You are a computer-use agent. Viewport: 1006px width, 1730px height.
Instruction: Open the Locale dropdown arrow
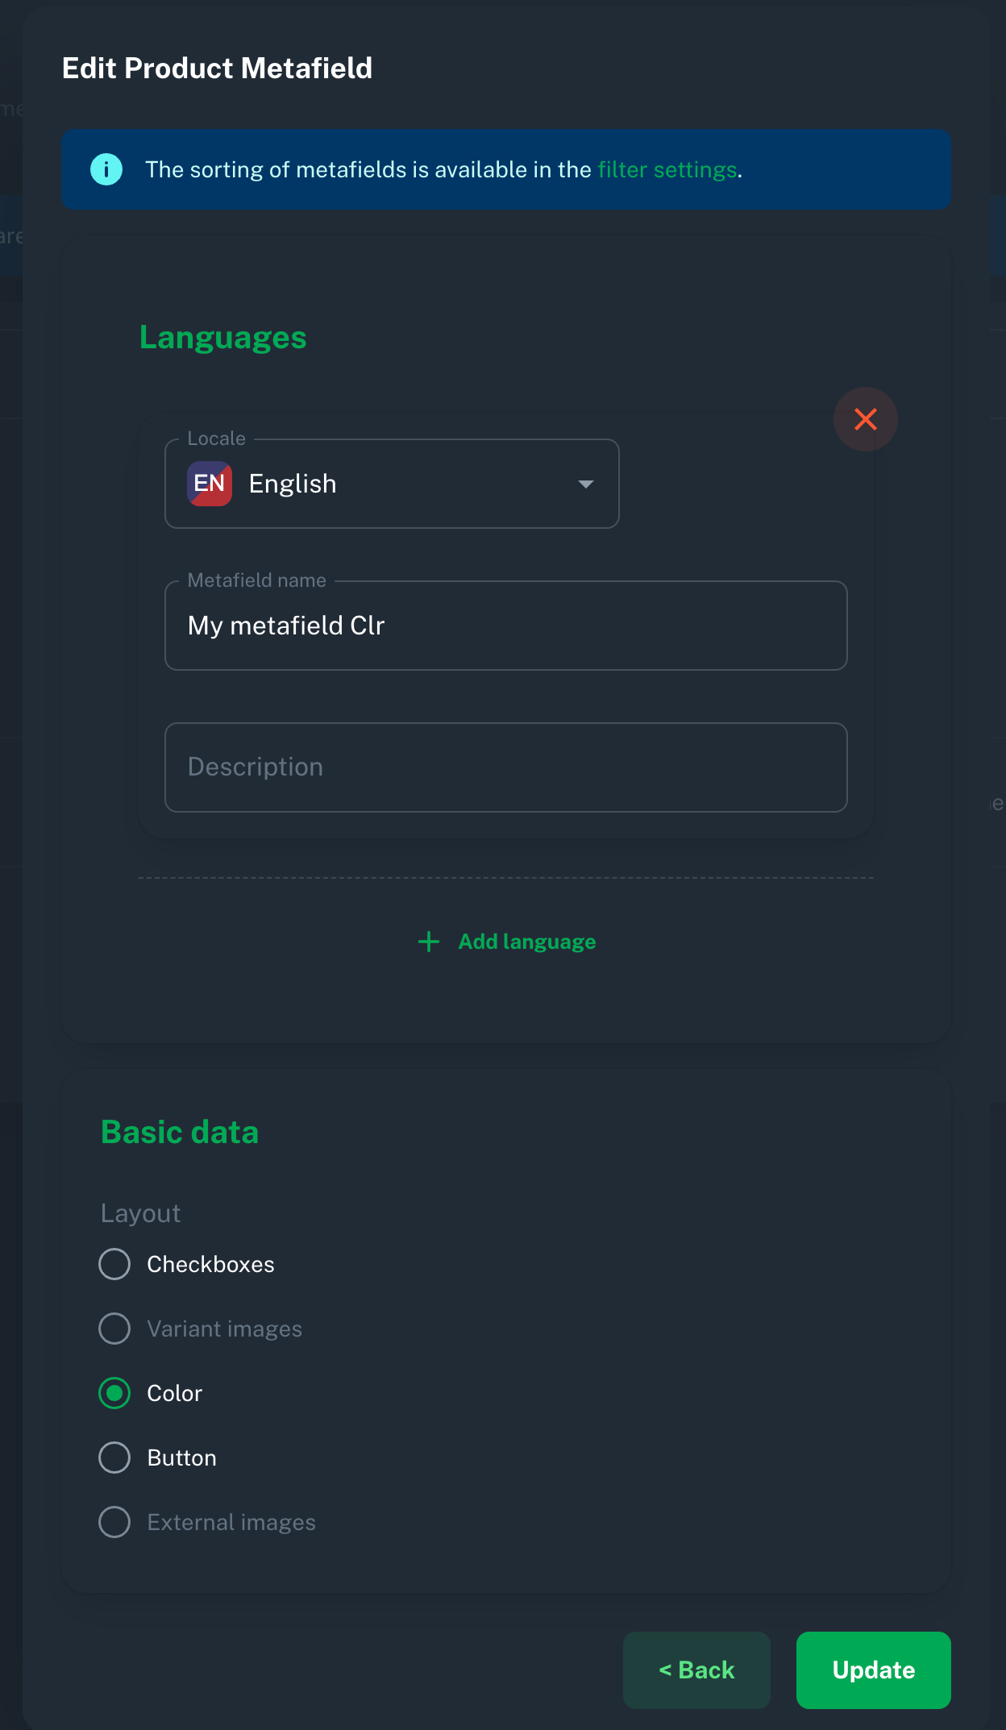coord(586,484)
